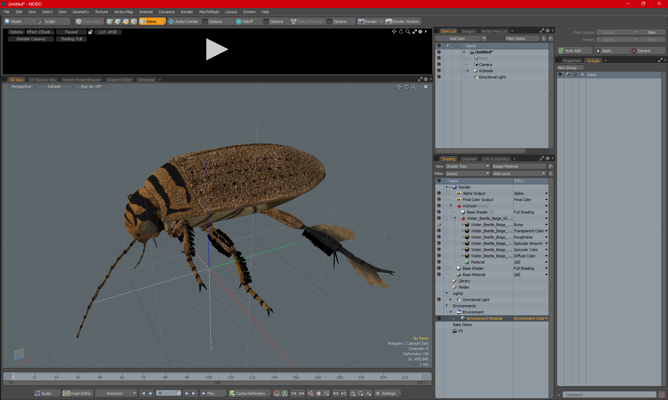The width and height of the screenshot is (668, 400).
Task: Click the preview zoom magnifier icon
Action: 408,32
